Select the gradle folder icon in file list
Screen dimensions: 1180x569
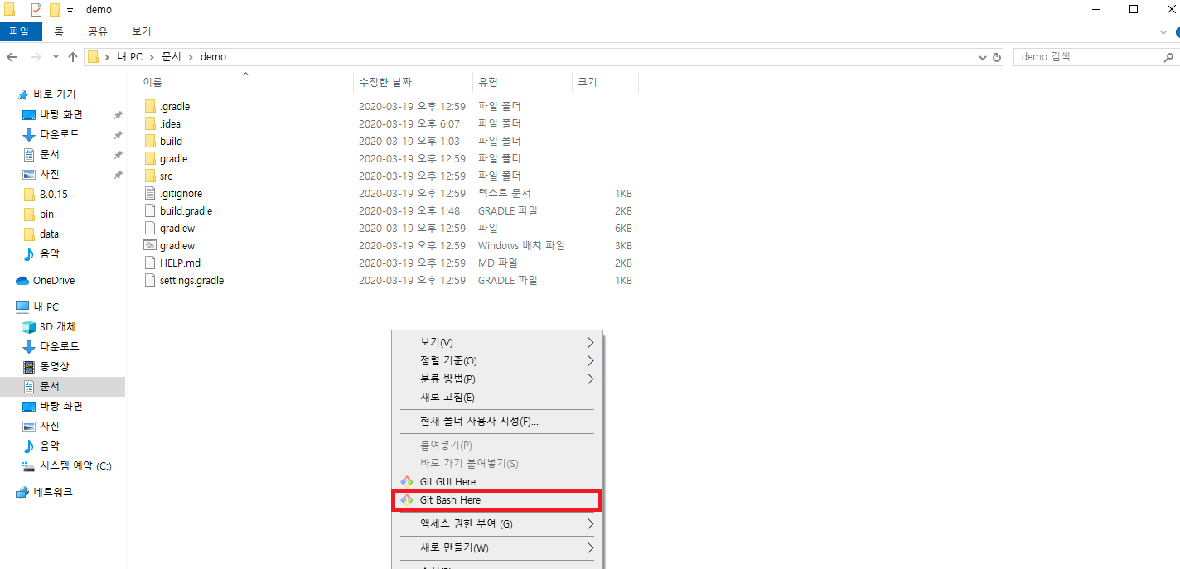click(150, 158)
